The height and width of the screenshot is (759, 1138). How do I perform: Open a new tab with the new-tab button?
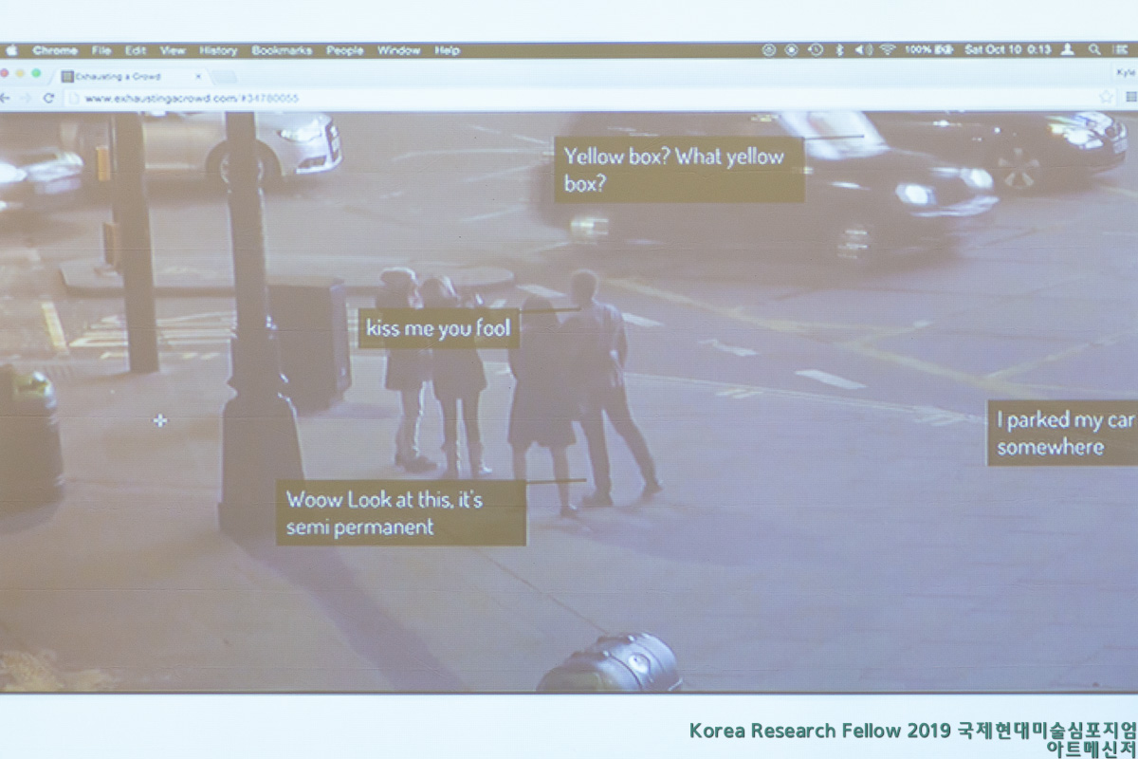tap(224, 76)
